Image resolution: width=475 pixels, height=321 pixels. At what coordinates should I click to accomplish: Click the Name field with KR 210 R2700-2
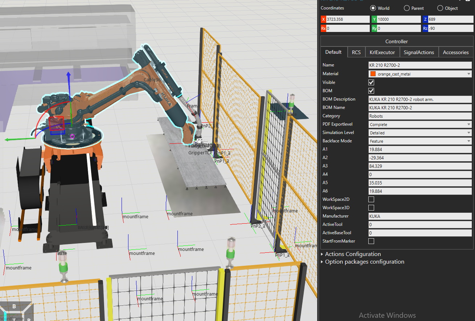pyautogui.click(x=420, y=65)
